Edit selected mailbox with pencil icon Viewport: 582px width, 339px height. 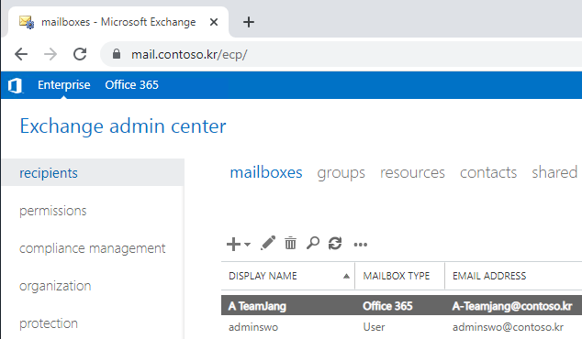tap(268, 243)
